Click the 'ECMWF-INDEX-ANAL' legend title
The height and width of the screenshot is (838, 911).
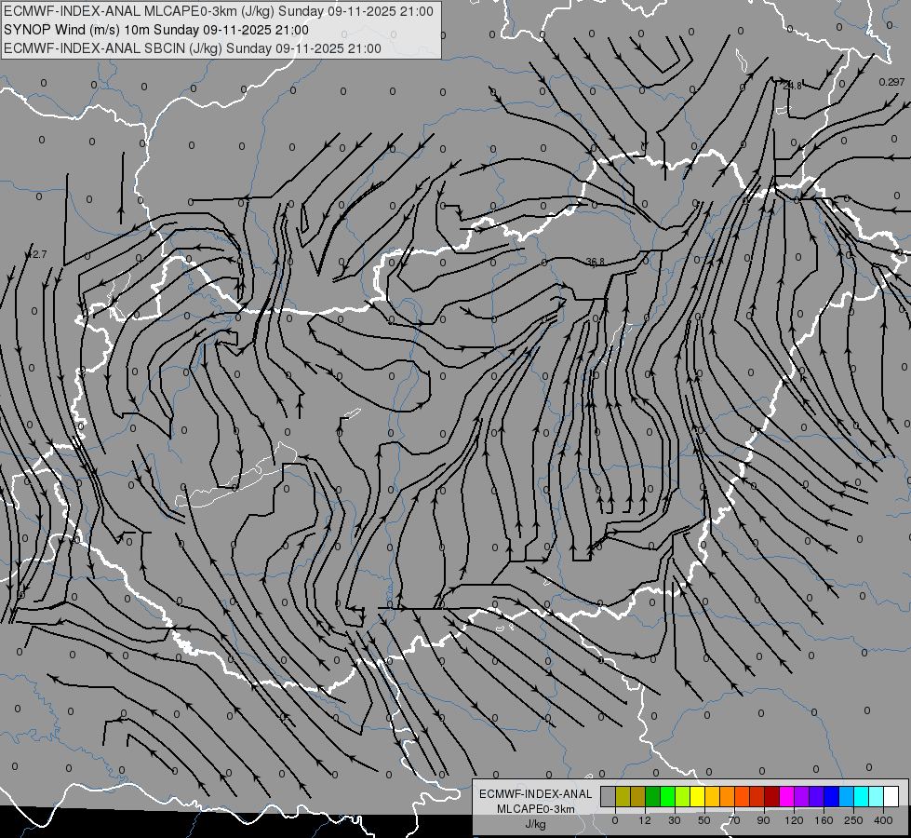[536, 794]
